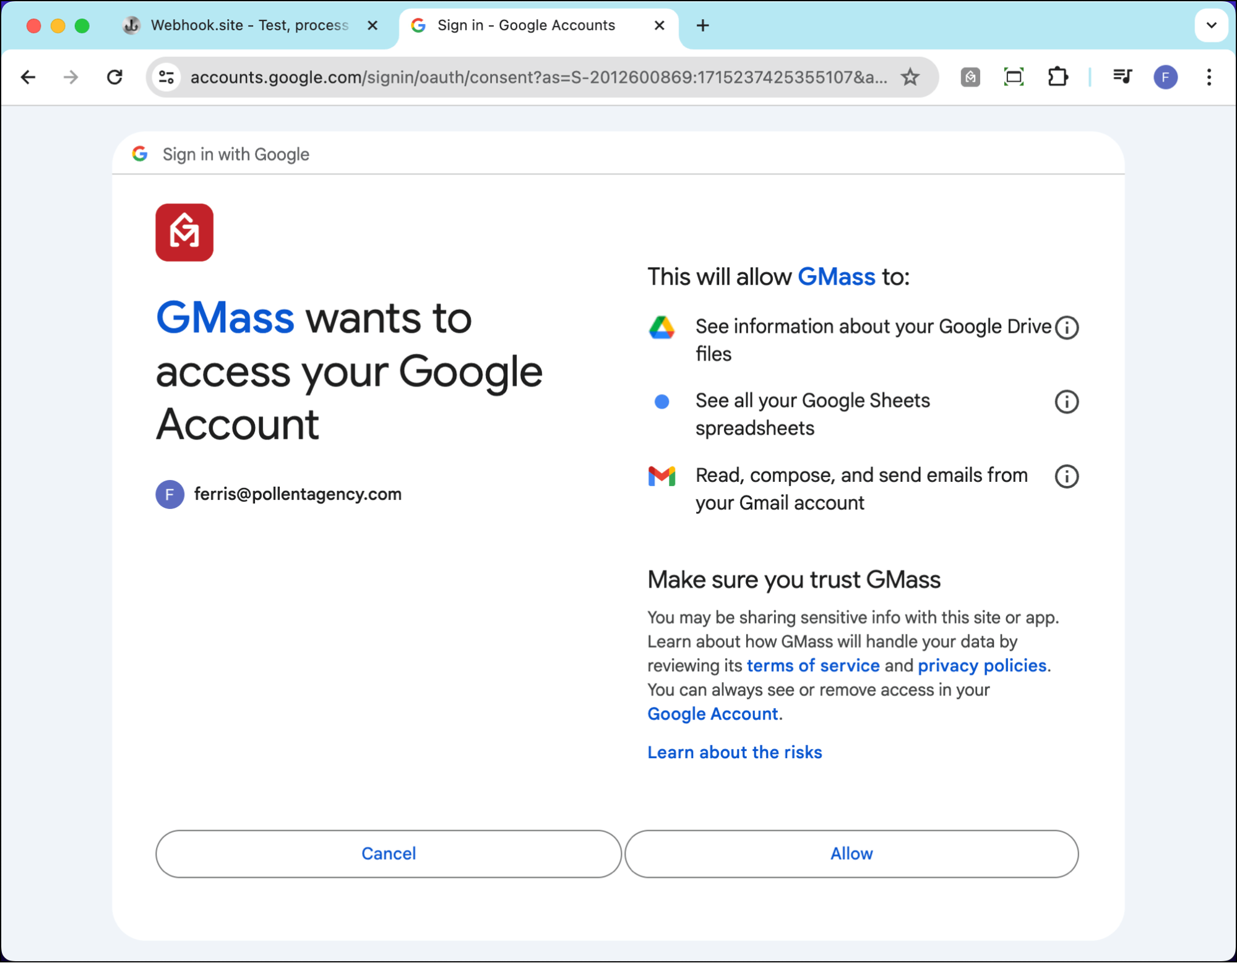Click info icon next to Google Drive files
The image size is (1237, 963).
(1068, 327)
